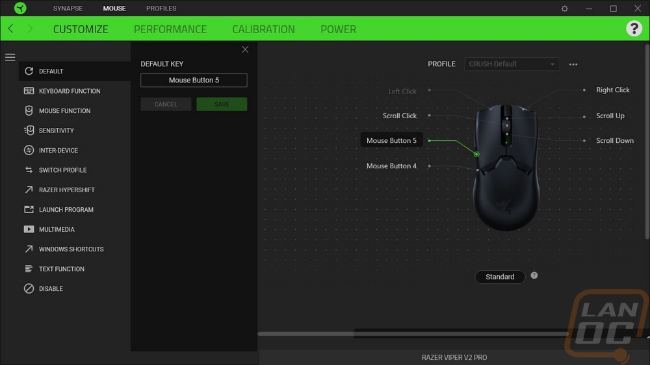The width and height of the screenshot is (650, 365).
Task: Open settings gear in title bar
Action: (565, 8)
